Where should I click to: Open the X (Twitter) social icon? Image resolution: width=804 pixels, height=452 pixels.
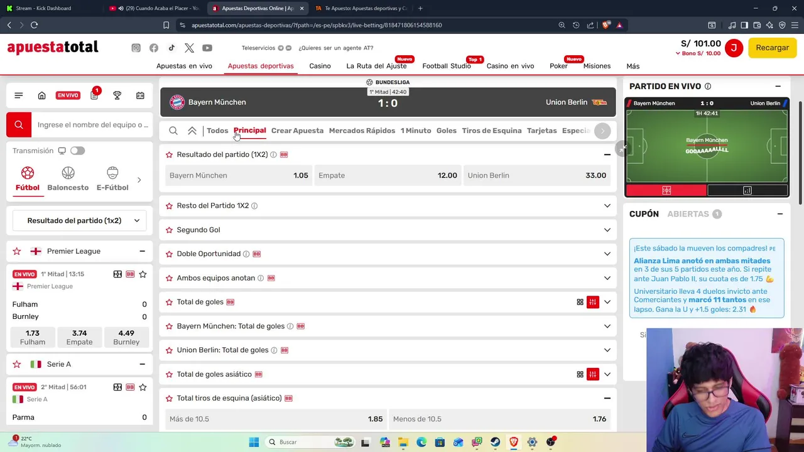click(x=189, y=48)
